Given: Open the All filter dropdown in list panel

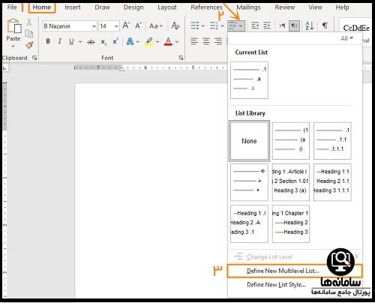Looking at the screenshot, I should click(347, 38).
